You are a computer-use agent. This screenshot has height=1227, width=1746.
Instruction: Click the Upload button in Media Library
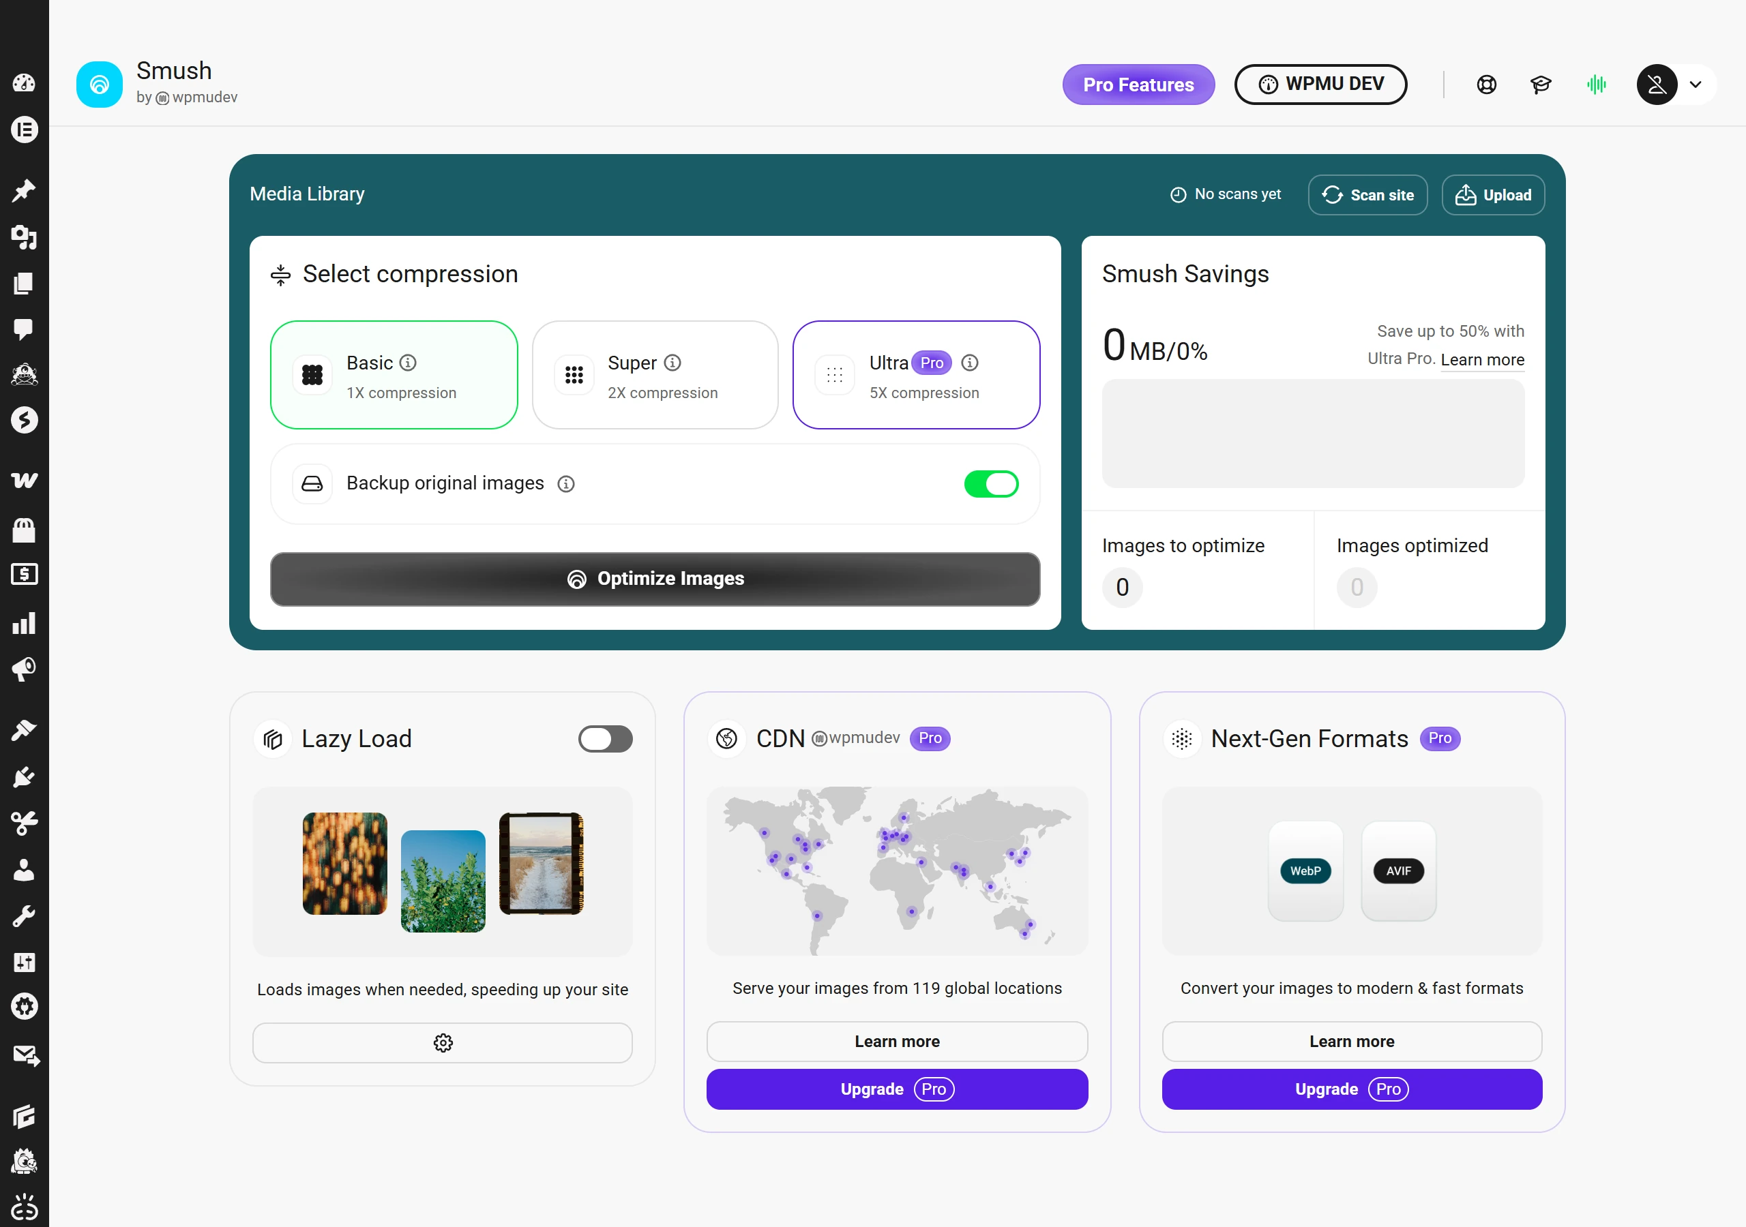click(1493, 196)
